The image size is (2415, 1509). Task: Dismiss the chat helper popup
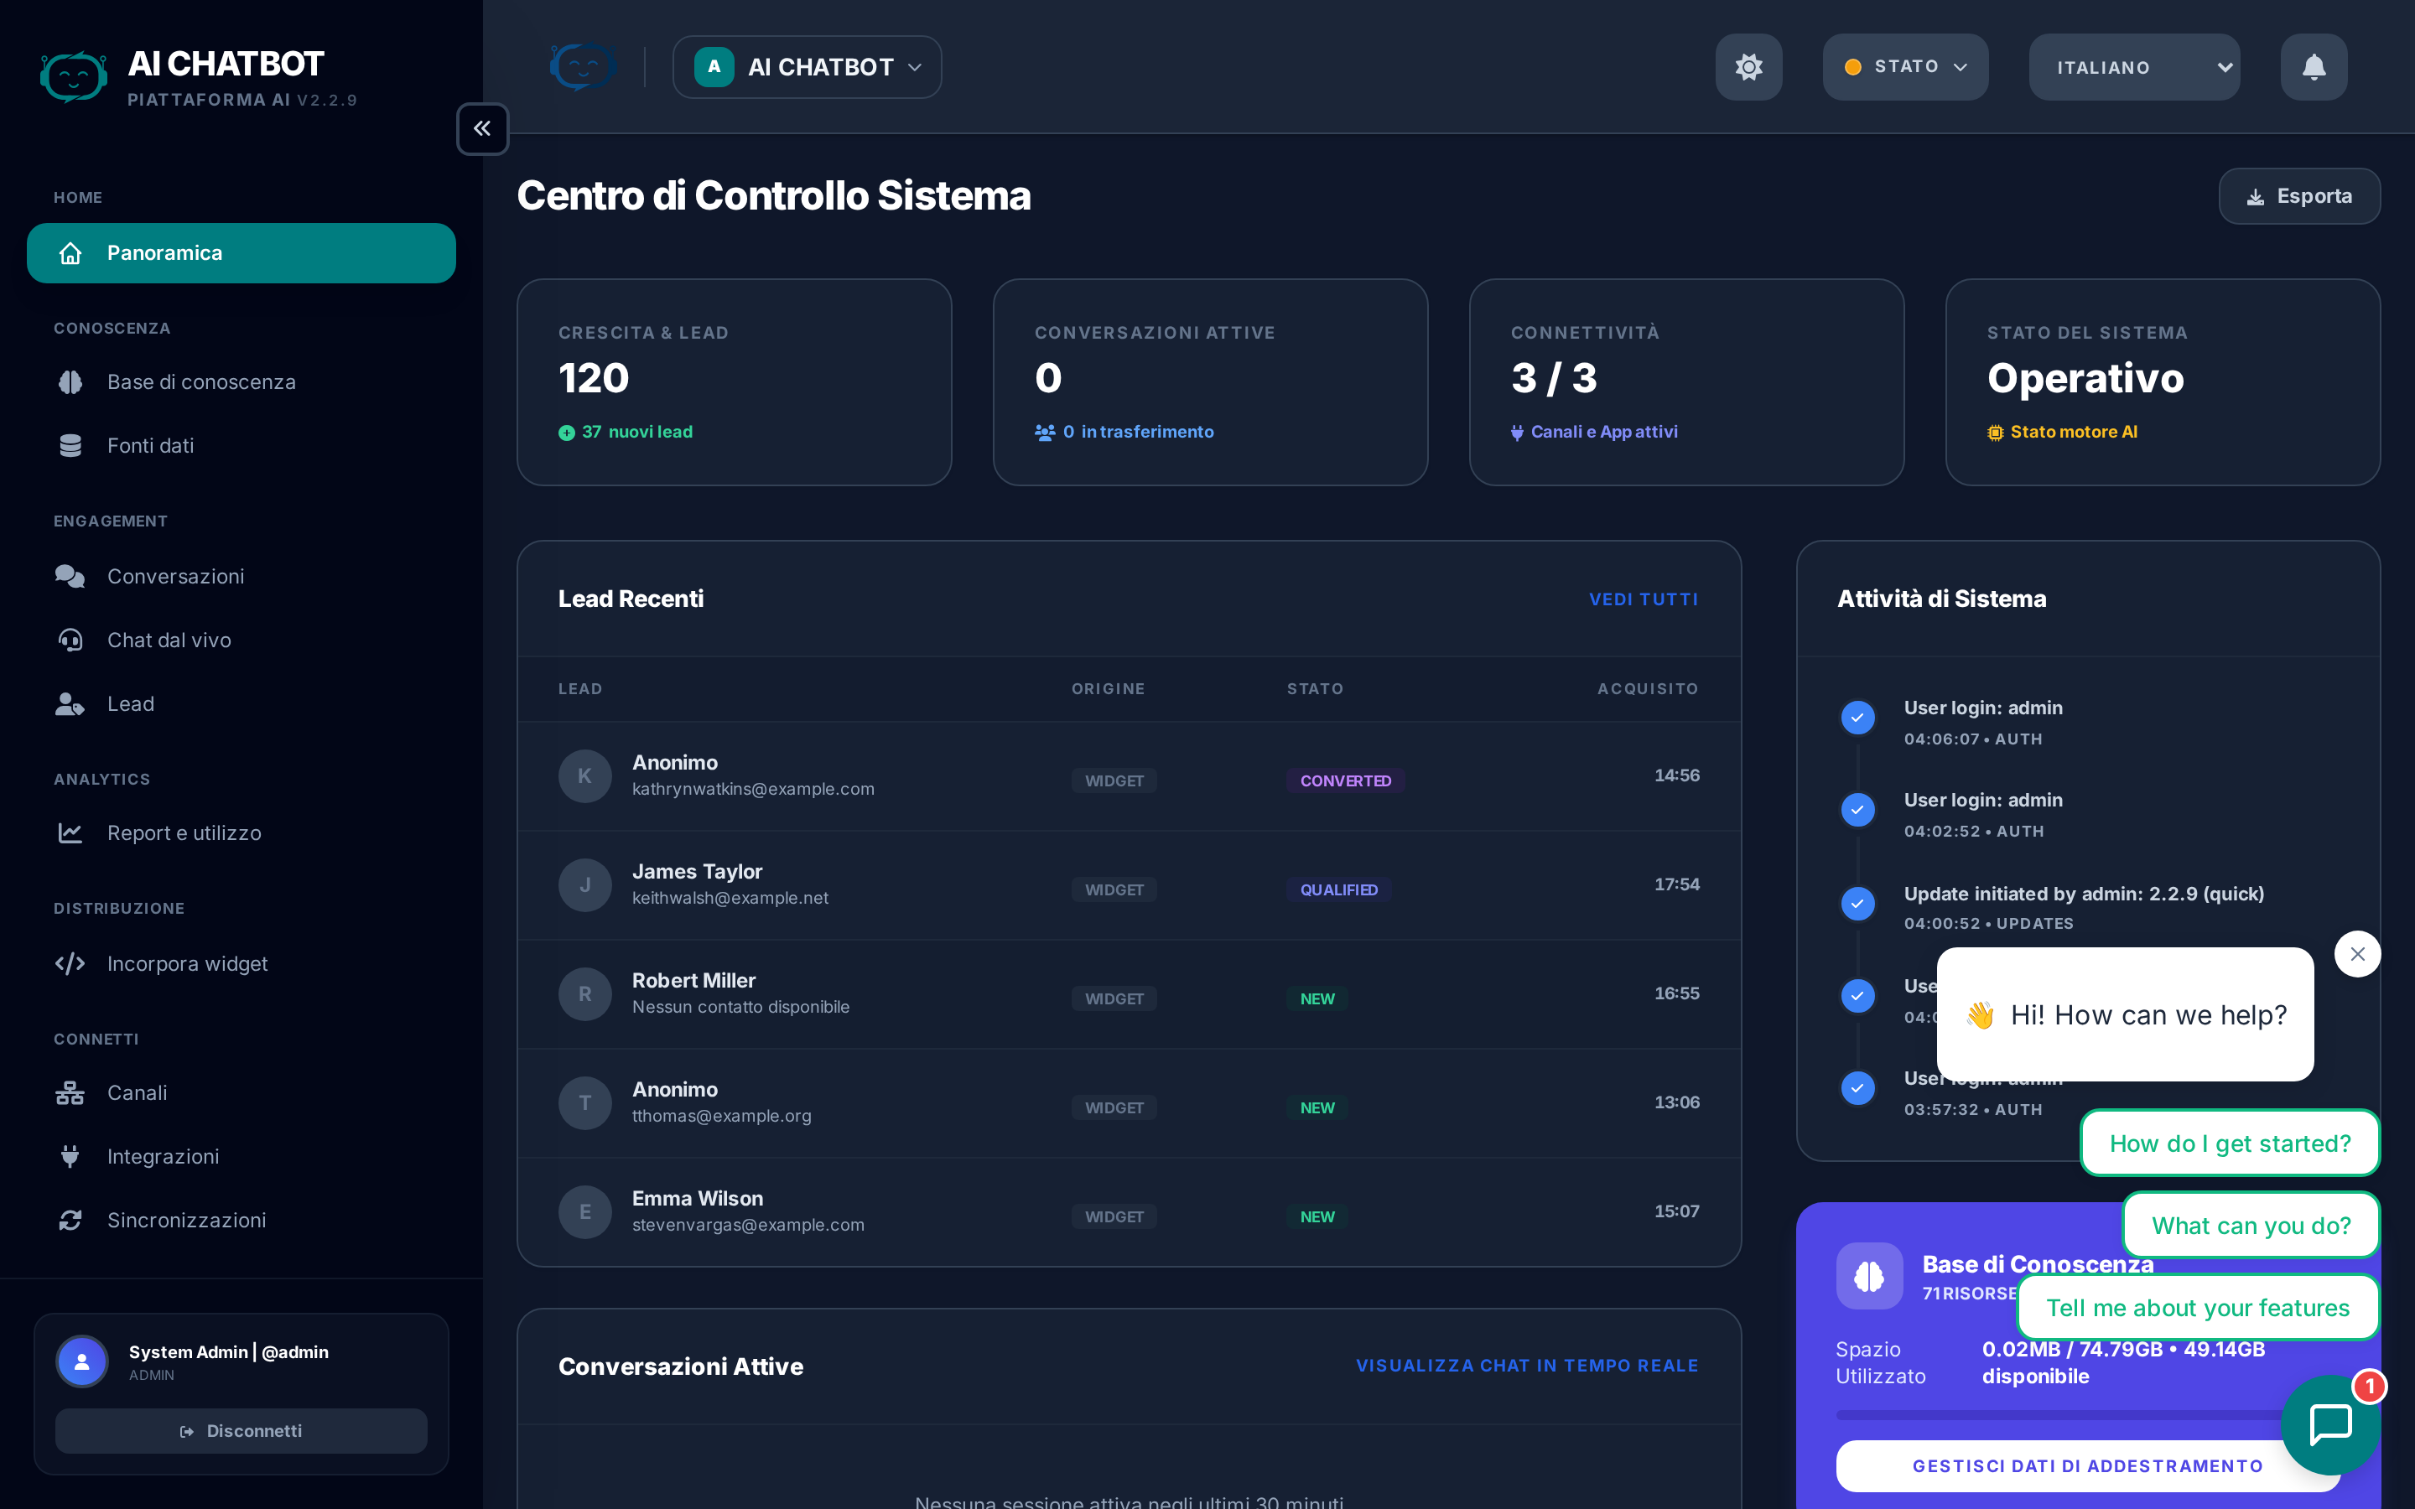pos(2357,953)
